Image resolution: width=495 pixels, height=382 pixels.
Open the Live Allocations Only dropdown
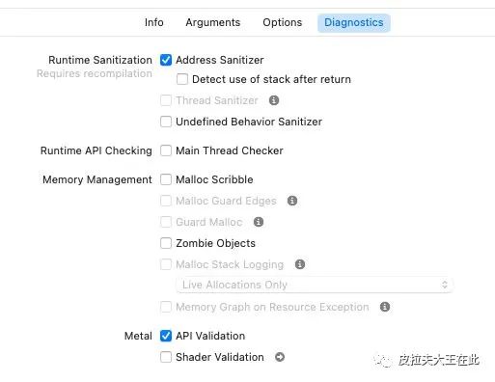pyautogui.click(x=315, y=285)
